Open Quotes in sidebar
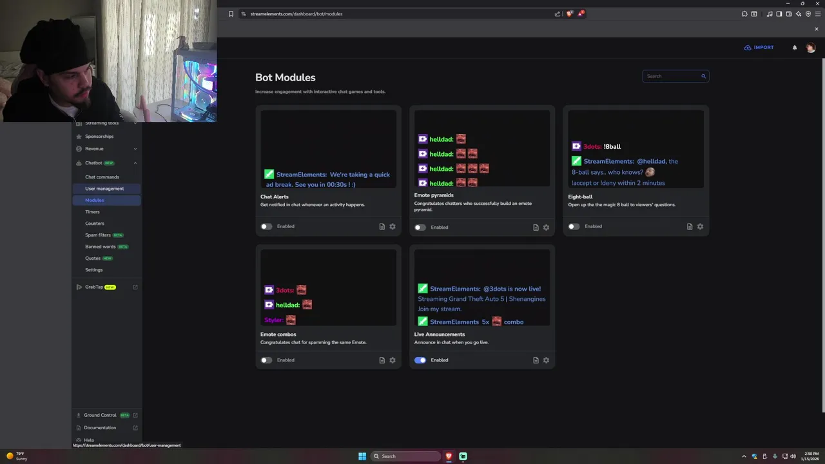825x464 pixels. (93, 258)
